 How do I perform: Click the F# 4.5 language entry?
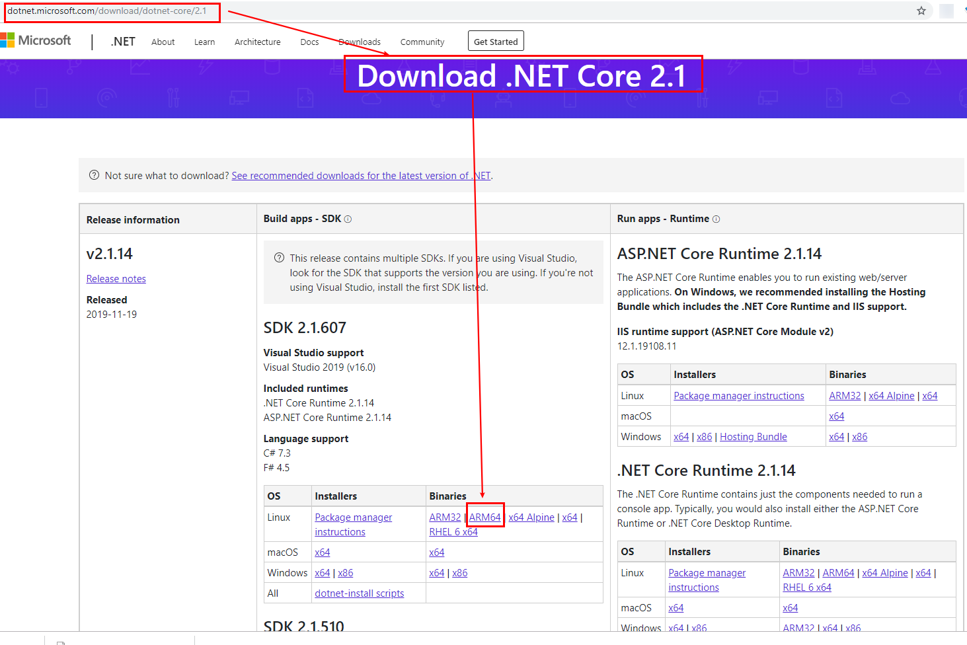276,468
